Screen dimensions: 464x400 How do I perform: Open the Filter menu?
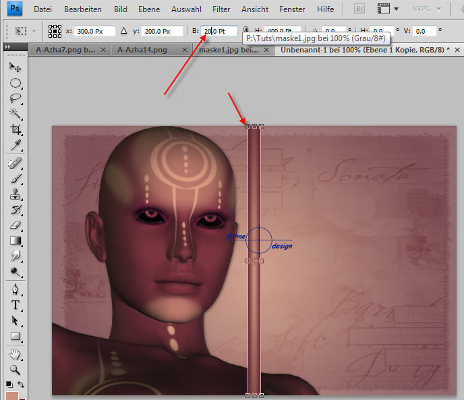pyautogui.click(x=221, y=9)
